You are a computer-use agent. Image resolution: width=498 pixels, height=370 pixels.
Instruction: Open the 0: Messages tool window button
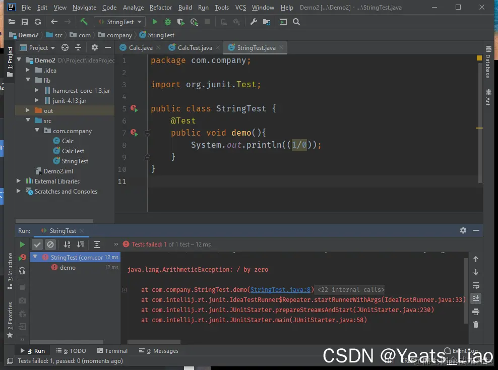pyautogui.click(x=159, y=351)
